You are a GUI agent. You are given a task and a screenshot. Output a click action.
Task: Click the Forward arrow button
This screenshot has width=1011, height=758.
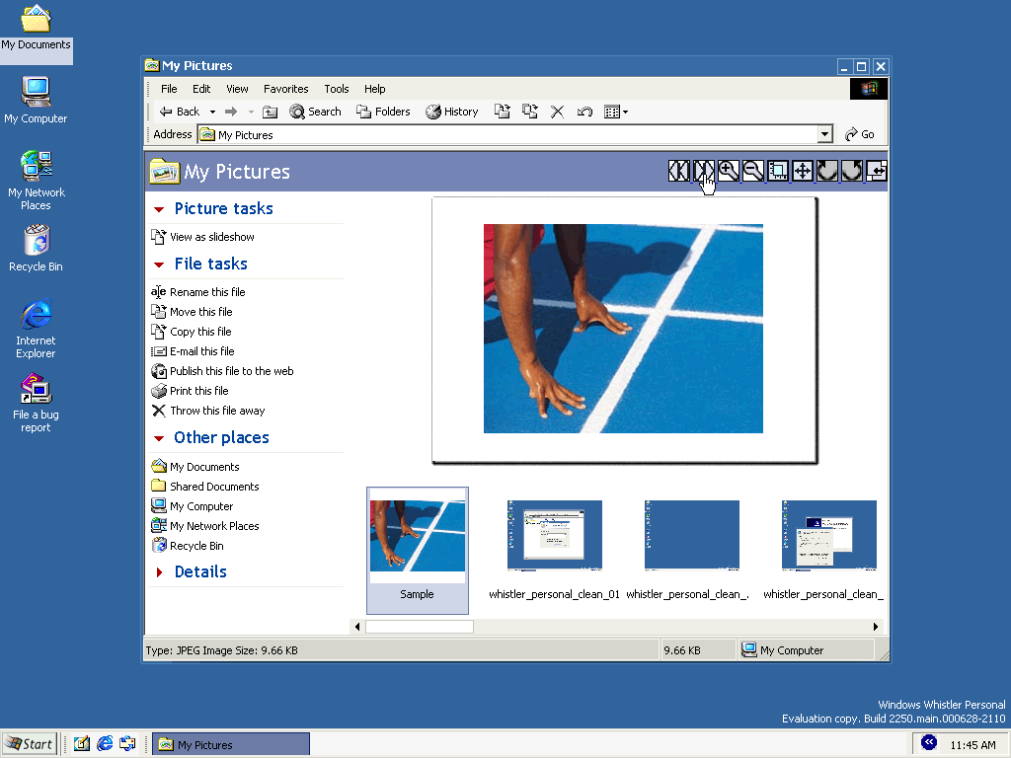click(231, 112)
